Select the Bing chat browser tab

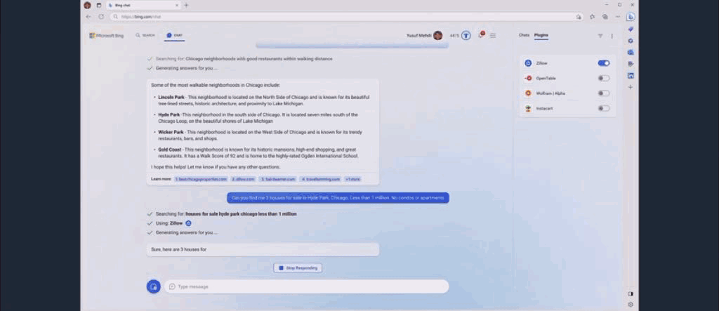point(143,5)
